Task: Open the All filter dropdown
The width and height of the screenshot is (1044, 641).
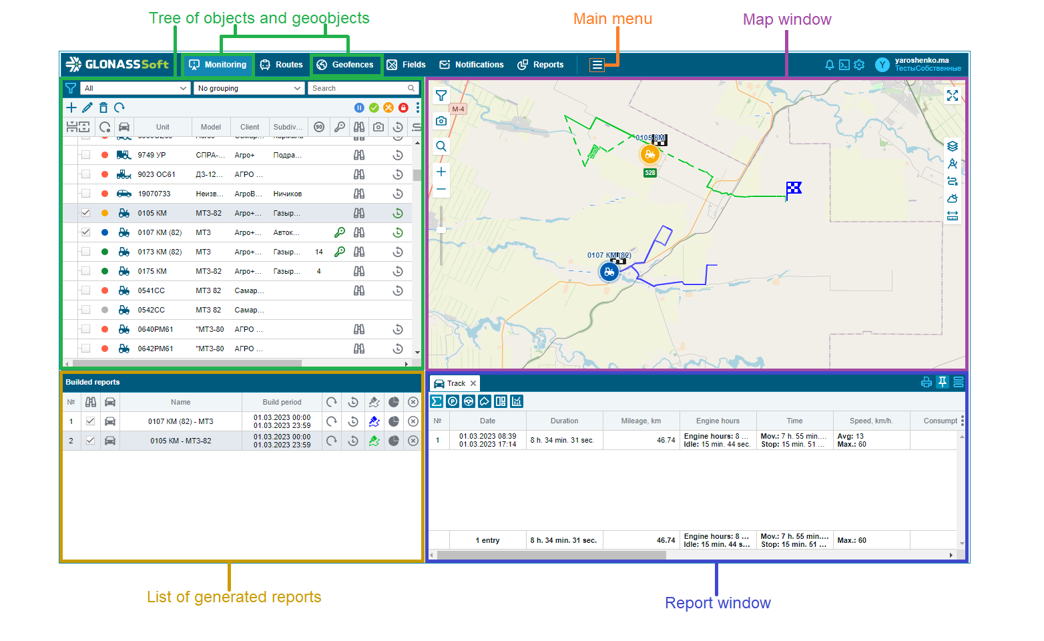Action: [136, 88]
